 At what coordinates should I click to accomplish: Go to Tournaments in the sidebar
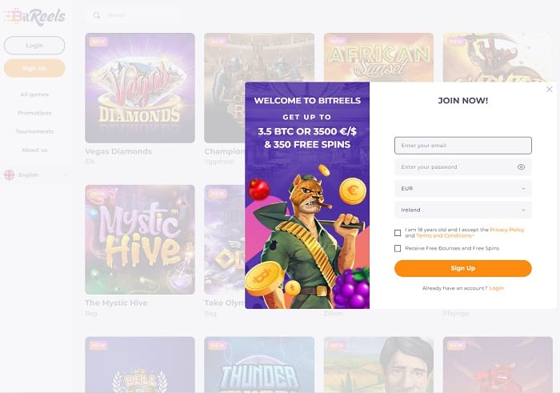(34, 131)
